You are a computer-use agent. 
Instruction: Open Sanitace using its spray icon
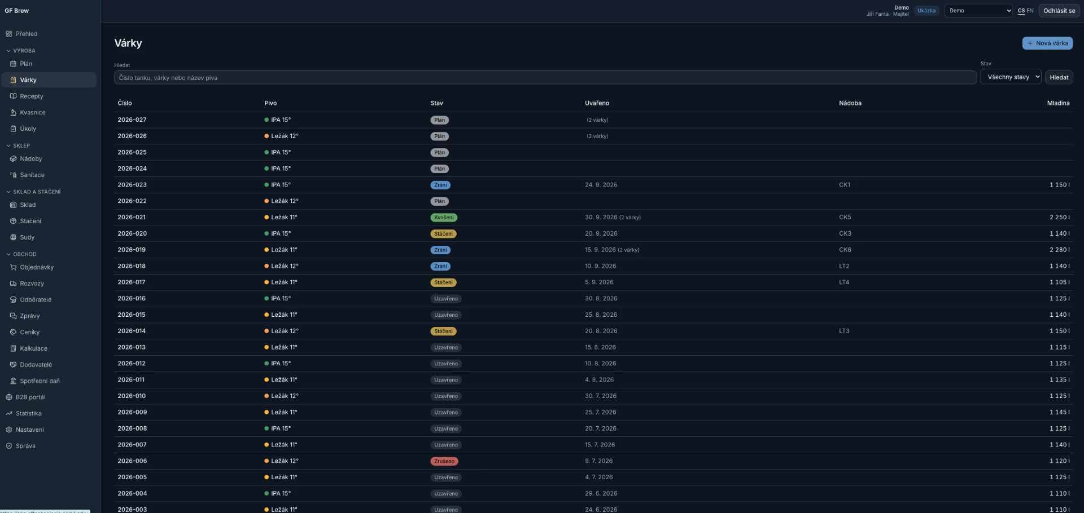[13, 175]
